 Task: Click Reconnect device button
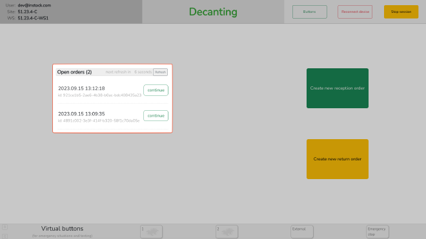pyautogui.click(x=355, y=12)
